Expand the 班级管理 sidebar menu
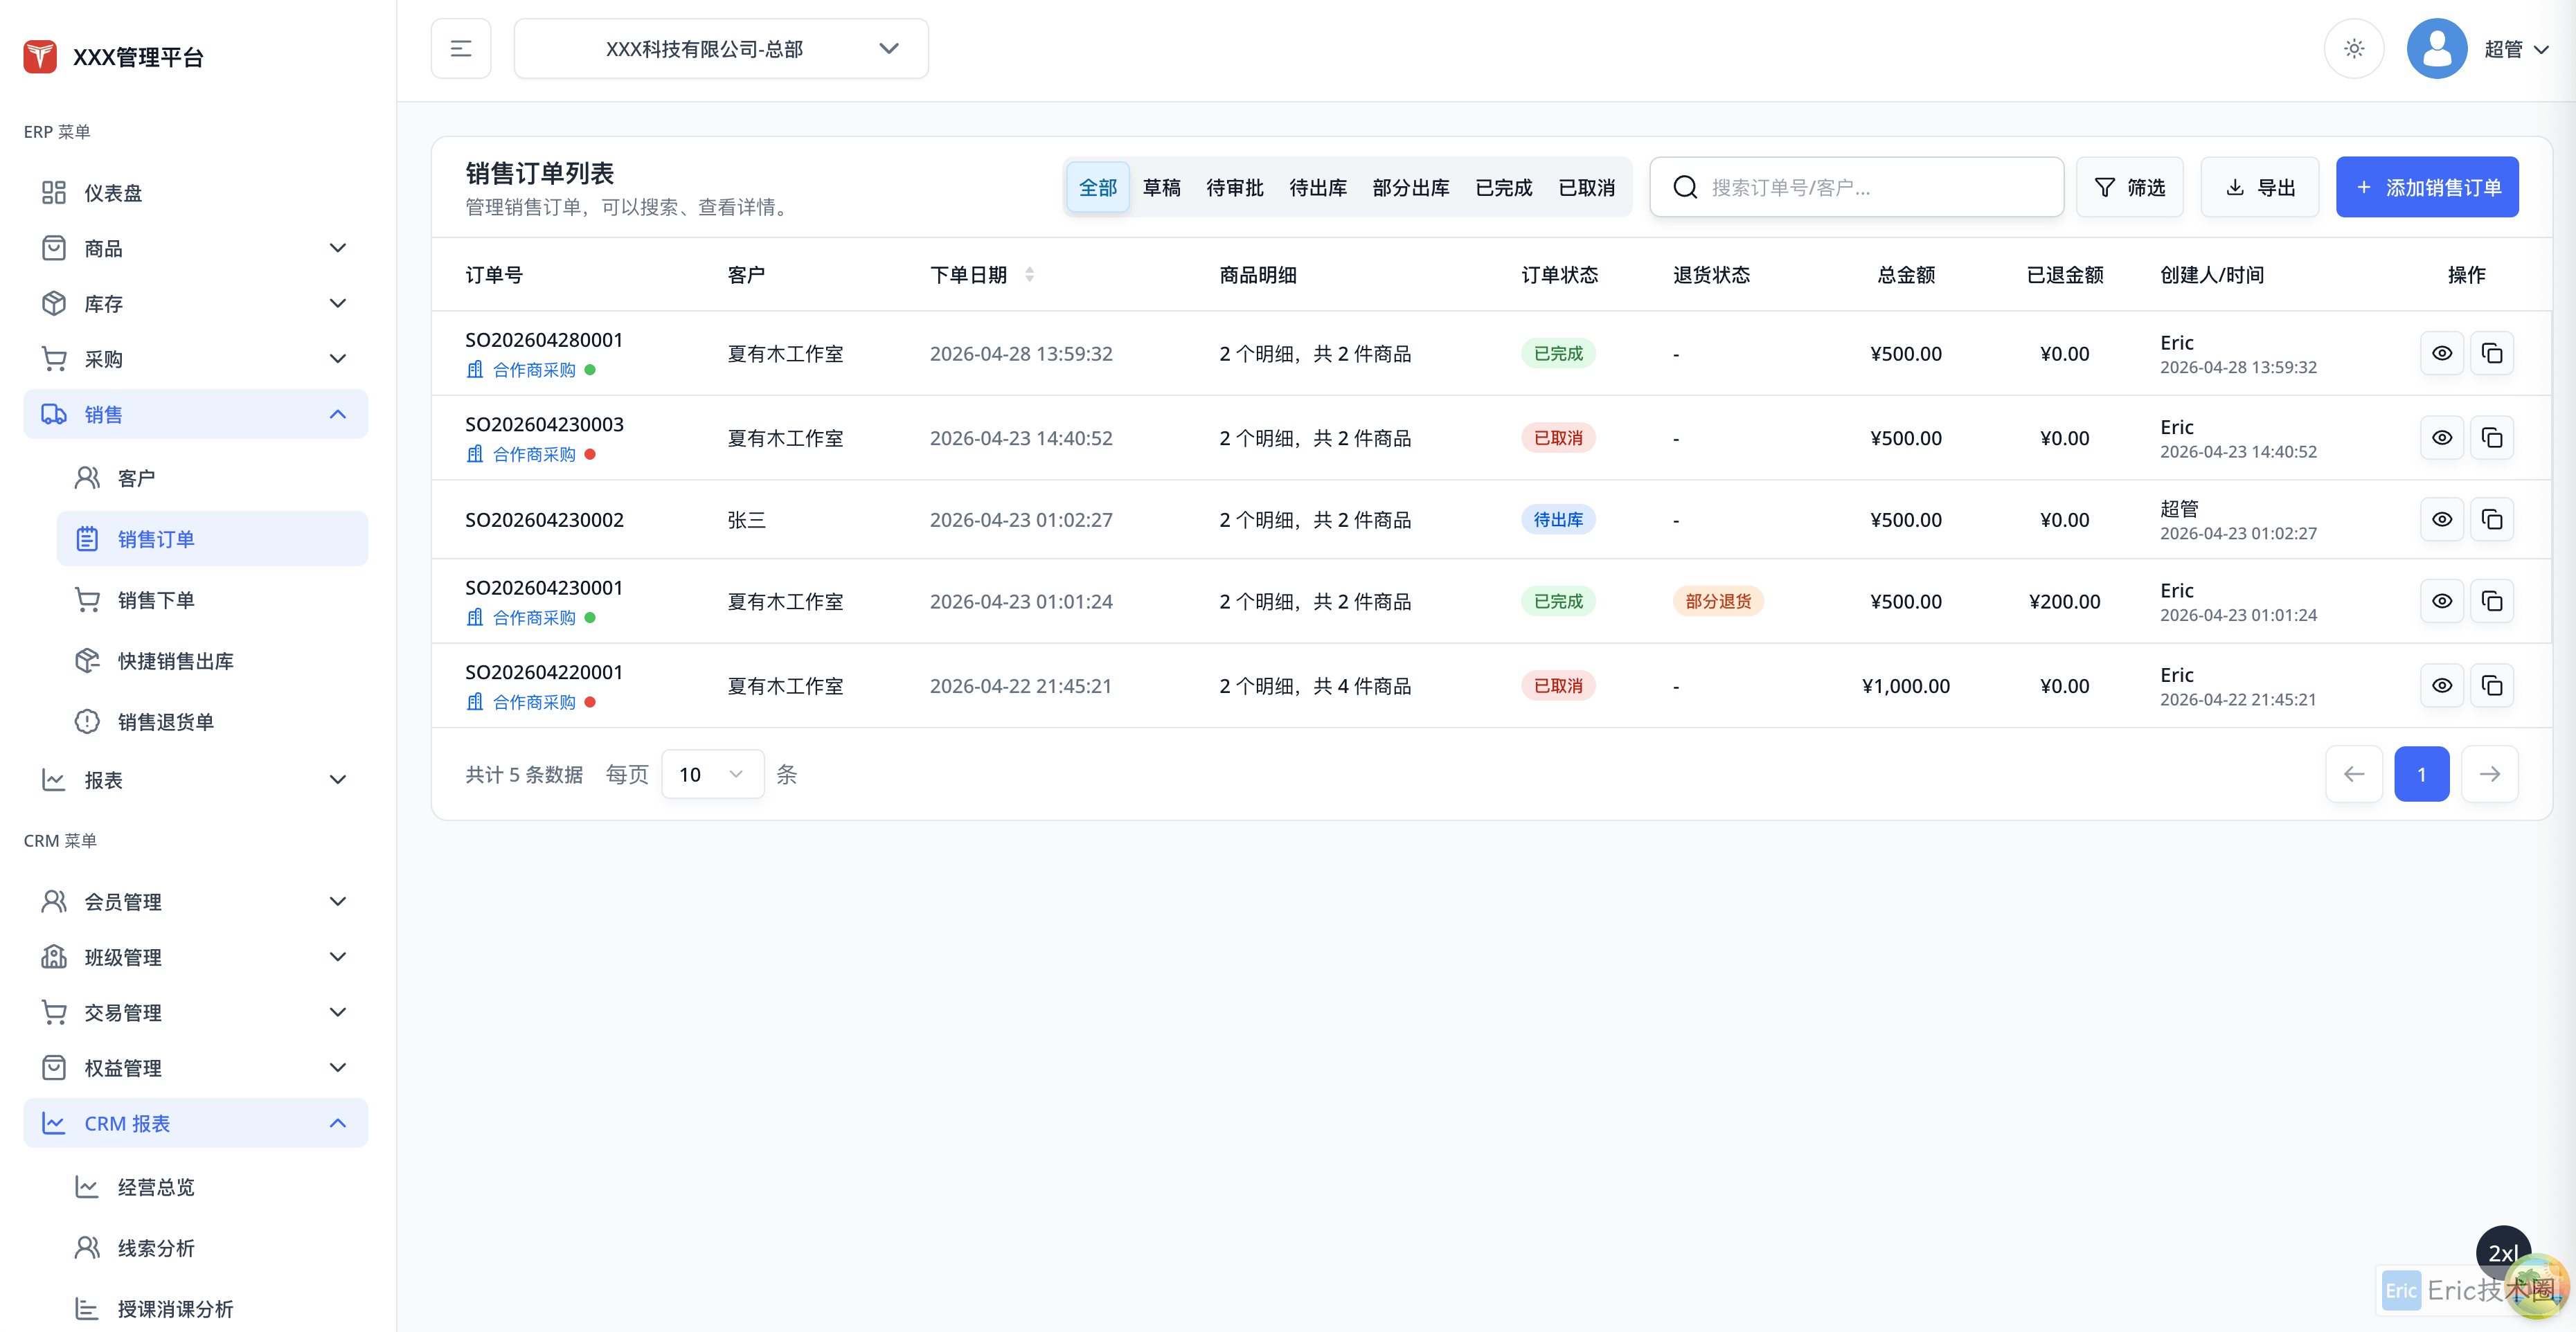The image size is (2576, 1332). click(196, 957)
